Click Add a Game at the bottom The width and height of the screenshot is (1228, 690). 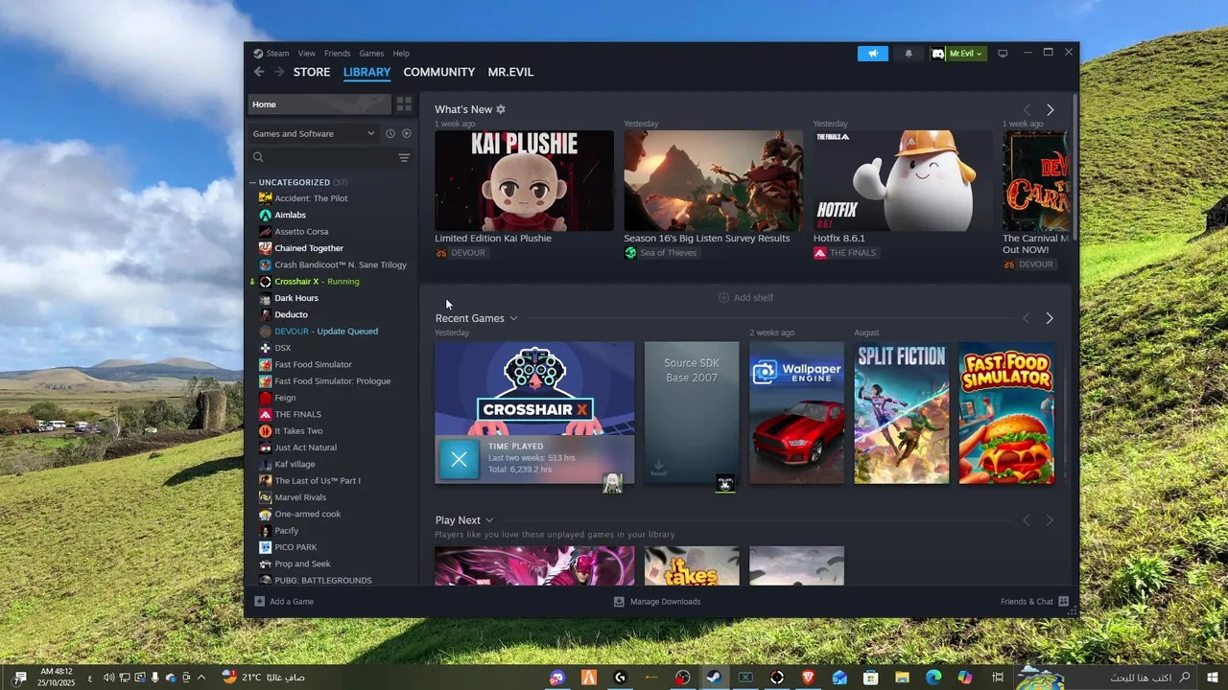coord(284,602)
